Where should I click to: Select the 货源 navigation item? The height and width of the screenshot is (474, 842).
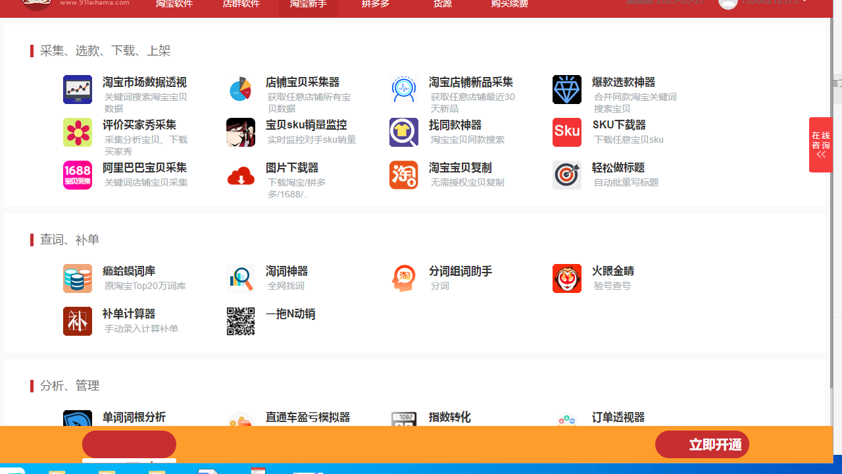(x=442, y=4)
